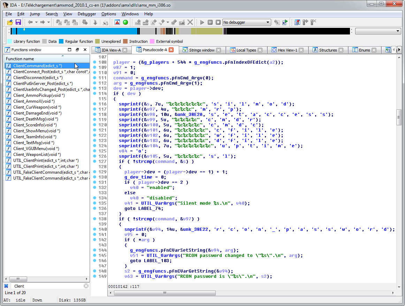Close the Hex View-1 tab
This screenshot has height=306, width=405.
(301, 50)
